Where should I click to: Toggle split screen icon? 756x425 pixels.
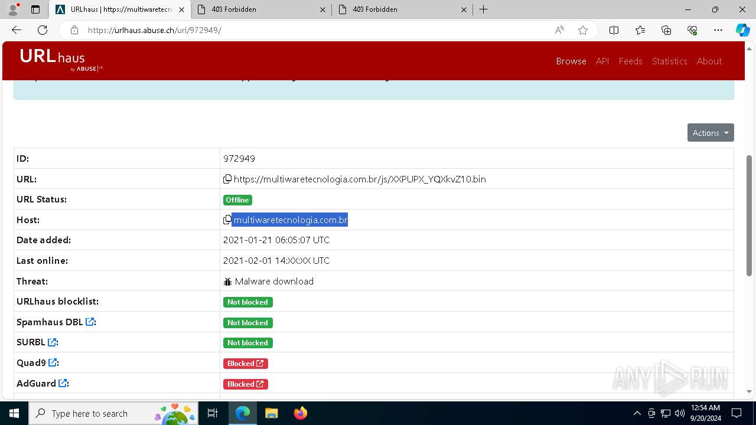(x=614, y=30)
